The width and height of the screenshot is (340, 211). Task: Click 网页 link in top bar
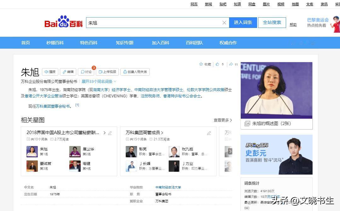tap(194, 4)
